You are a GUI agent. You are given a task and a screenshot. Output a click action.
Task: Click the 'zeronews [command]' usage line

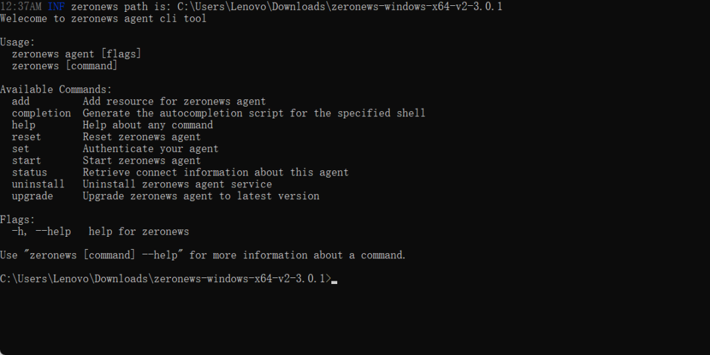pyautogui.click(x=64, y=66)
